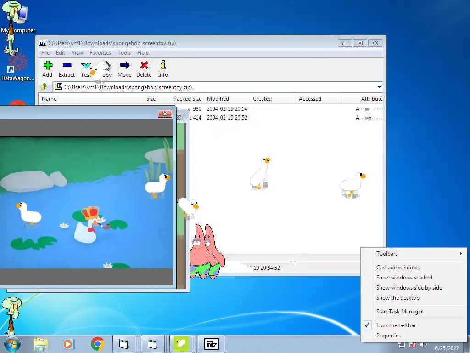This screenshot has width=470, height=353.
Task: Toggle Lock the taskbar option
Action: (414, 326)
